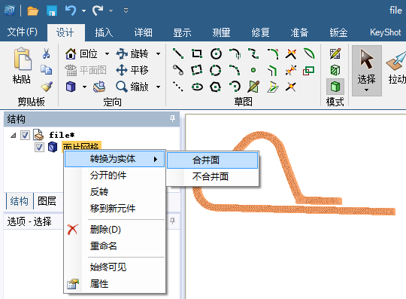Image resolution: width=406 pixels, height=299 pixels.
Task: Select the tangent arc sketch tool
Action: pos(235,53)
